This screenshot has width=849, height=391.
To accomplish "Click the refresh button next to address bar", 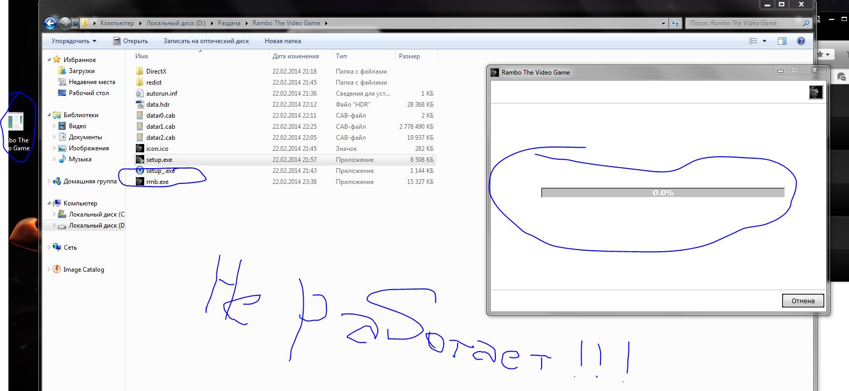I will point(675,23).
